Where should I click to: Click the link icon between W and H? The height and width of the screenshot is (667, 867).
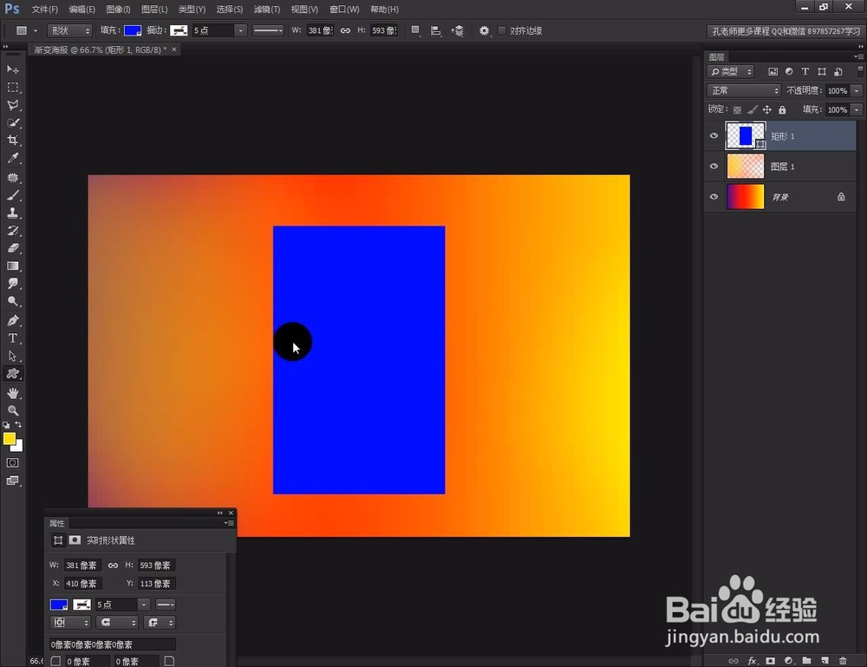[345, 29]
